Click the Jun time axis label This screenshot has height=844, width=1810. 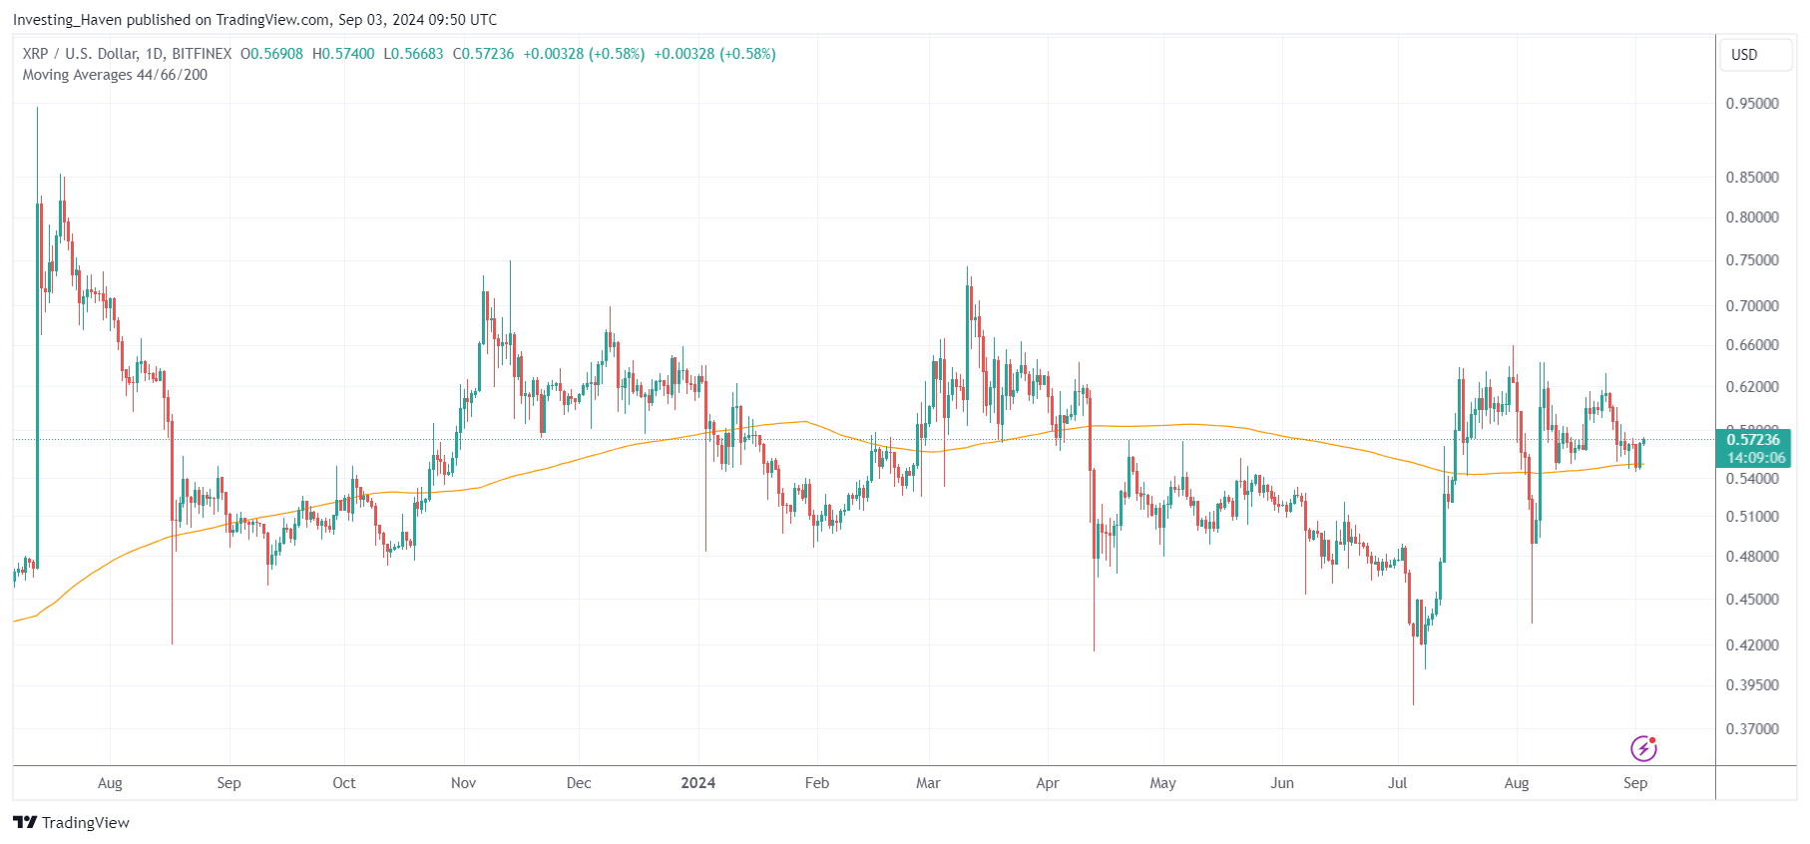pos(1282,783)
